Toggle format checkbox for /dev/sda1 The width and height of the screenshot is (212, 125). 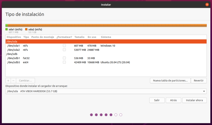click(x=64, y=46)
